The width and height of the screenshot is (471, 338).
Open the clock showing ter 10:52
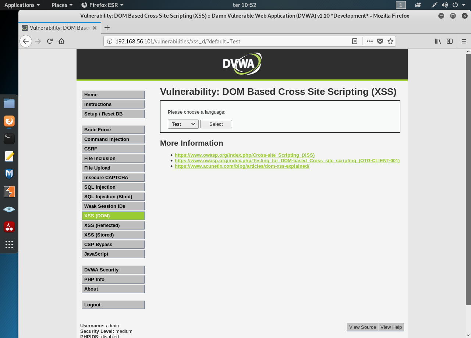245,5
